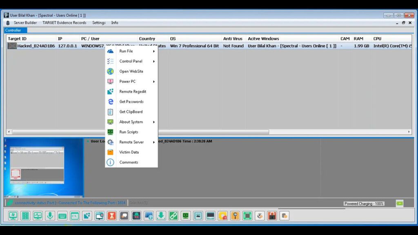Choose Remote Regedit from context menu
This screenshot has width=418, height=235.
132,92
